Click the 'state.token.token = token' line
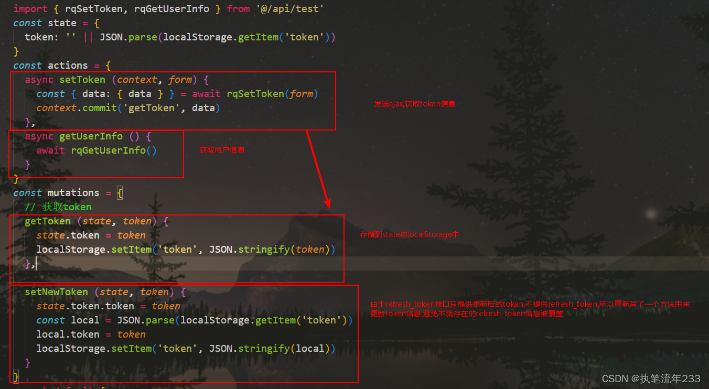Viewport: 709px width, 389px height. click(x=108, y=306)
